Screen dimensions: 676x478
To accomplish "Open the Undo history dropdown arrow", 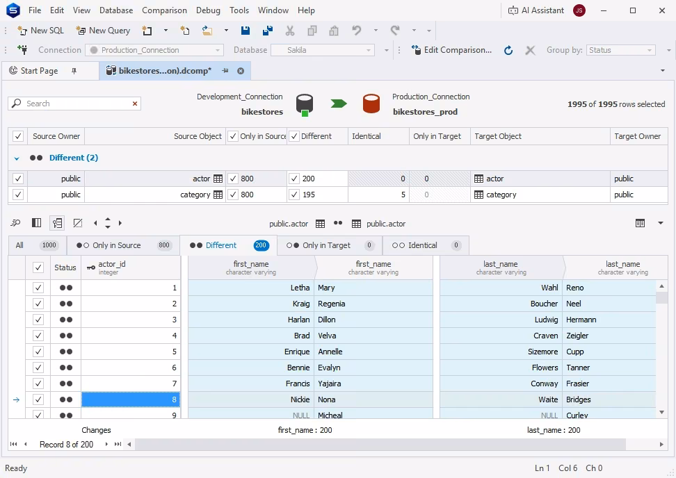I will tap(376, 31).
